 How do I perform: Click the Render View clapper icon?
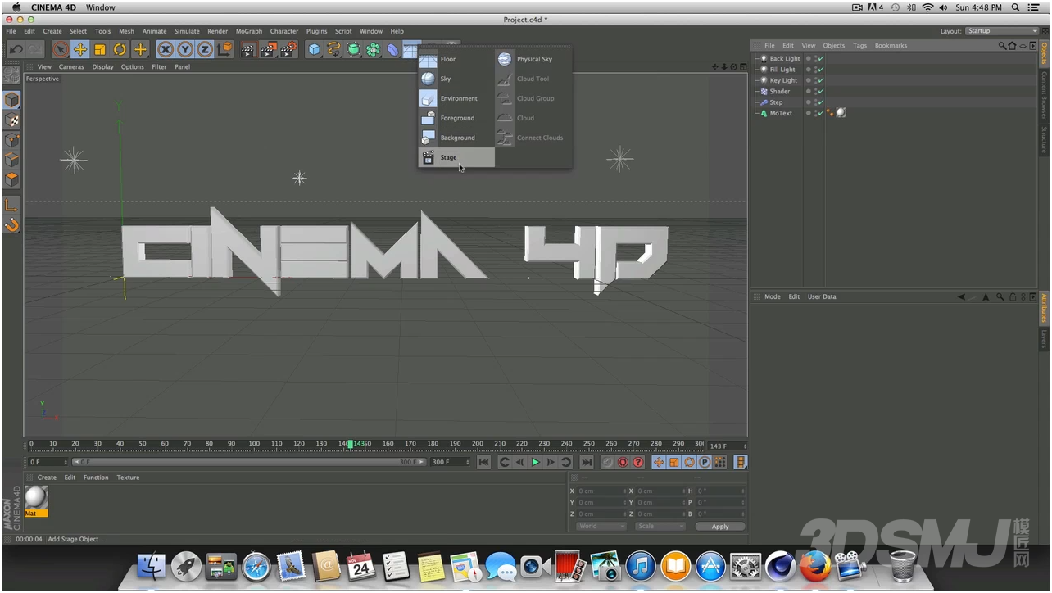click(248, 49)
